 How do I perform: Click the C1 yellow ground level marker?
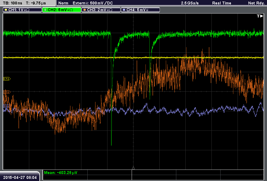pos(7,79)
